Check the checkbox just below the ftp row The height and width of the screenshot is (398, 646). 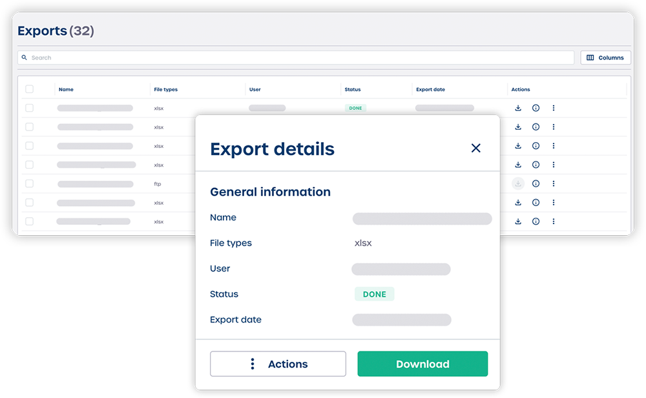[29, 203]
